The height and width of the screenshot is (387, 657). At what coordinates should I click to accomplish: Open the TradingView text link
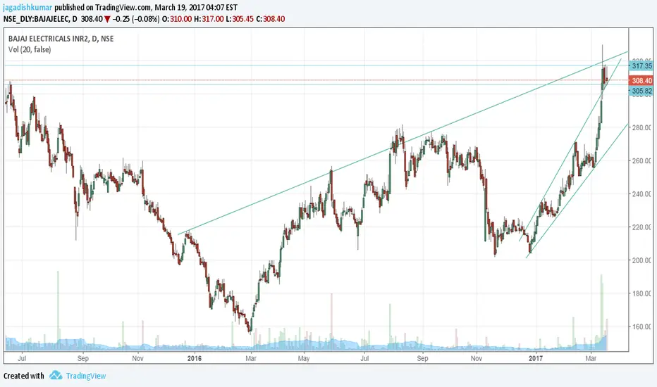86,376
